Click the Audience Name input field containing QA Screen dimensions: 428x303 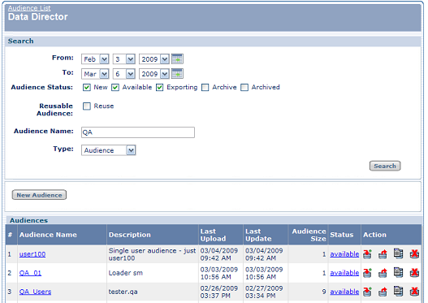tap(138, 132)
